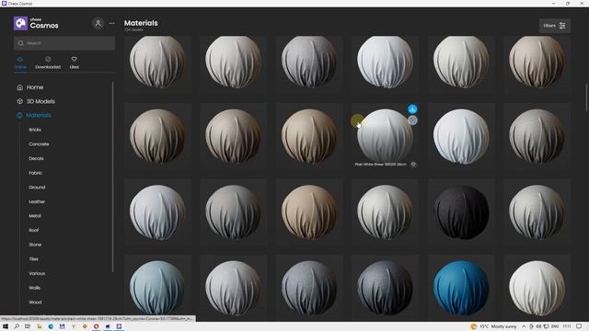Select the light teal-blue fabric sphere

(x=157, y=288)
